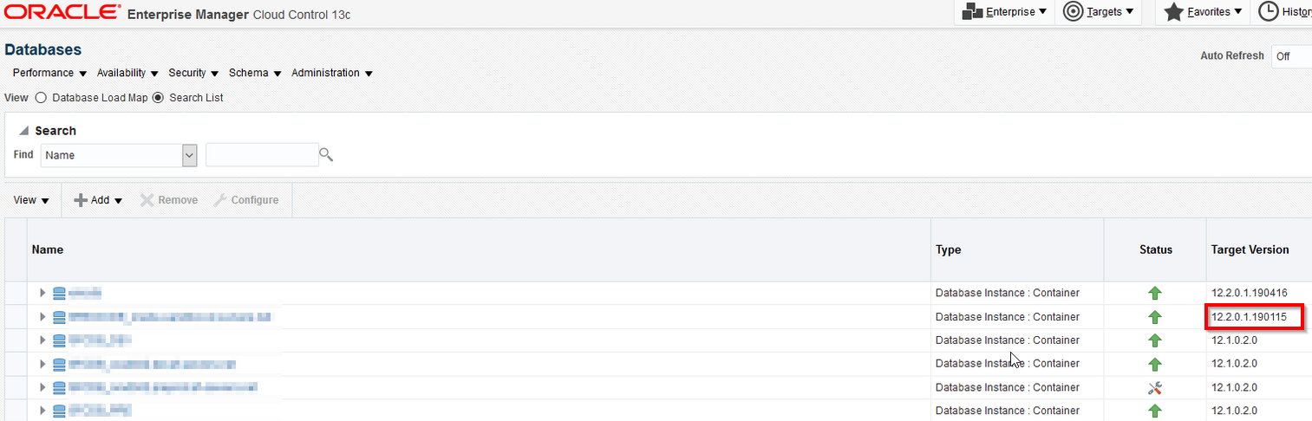Open the table View menu button

coord(31,200)
